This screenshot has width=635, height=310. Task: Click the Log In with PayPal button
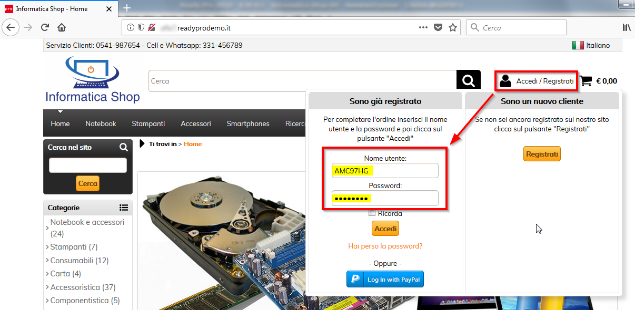pyautogui.click(x=385, y=280)
